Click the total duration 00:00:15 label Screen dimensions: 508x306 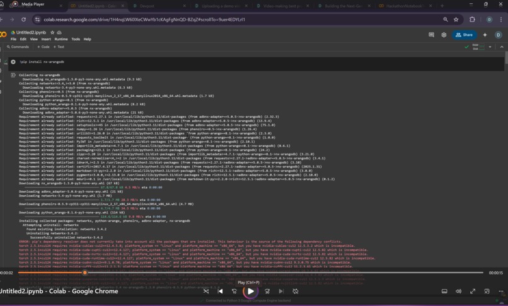click(495, 273)
